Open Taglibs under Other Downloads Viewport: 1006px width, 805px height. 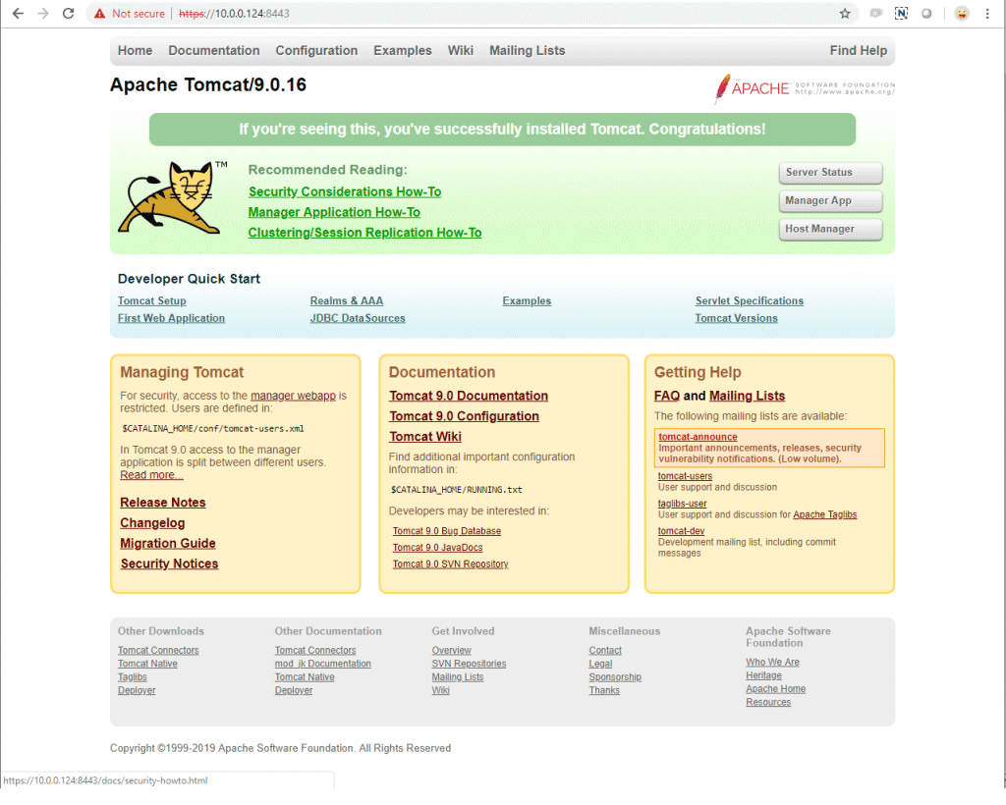(x=133, y=676)
